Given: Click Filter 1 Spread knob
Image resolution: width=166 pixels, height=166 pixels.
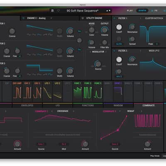Looking at the screenshot, I should (x=132, y=39).
